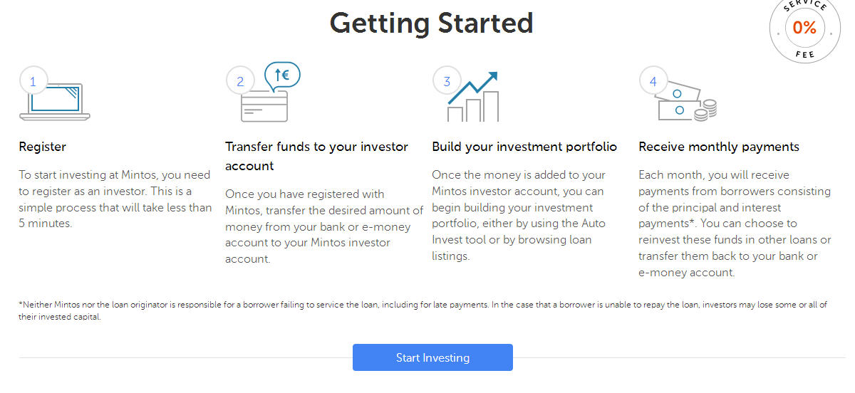The height and width of the screenshot is (393, 855).
Task: Click the 0% service fee badge
Action: coord(804,28)
